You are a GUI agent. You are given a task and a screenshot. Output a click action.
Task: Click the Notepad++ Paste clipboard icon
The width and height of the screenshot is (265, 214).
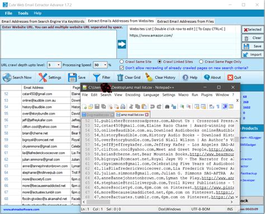coord(144,107)
